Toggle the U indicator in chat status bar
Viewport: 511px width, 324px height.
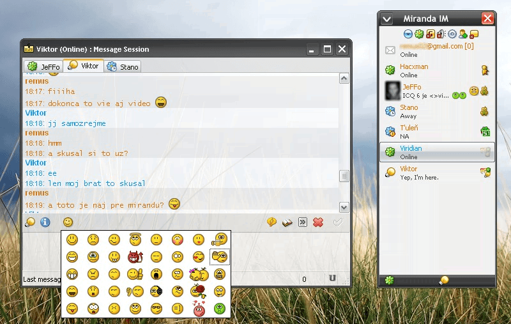click(x=332, y=278)
